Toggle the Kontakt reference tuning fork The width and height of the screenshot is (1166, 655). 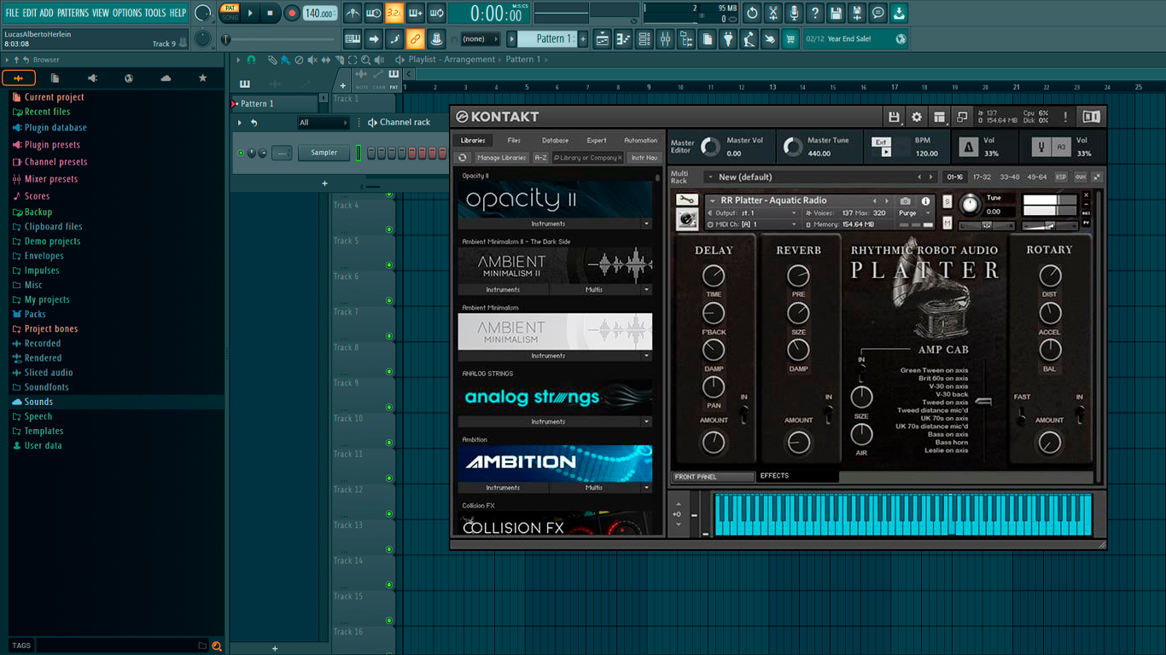pyautogui.click(x=1041, y=147)
